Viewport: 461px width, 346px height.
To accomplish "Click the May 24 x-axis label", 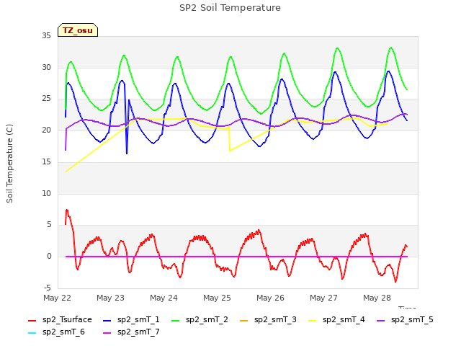I will (x=164, y=298).
